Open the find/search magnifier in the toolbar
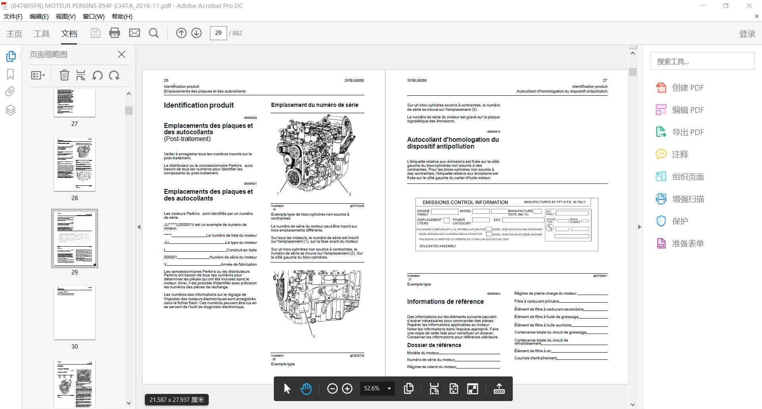 [x=154, y=33]
